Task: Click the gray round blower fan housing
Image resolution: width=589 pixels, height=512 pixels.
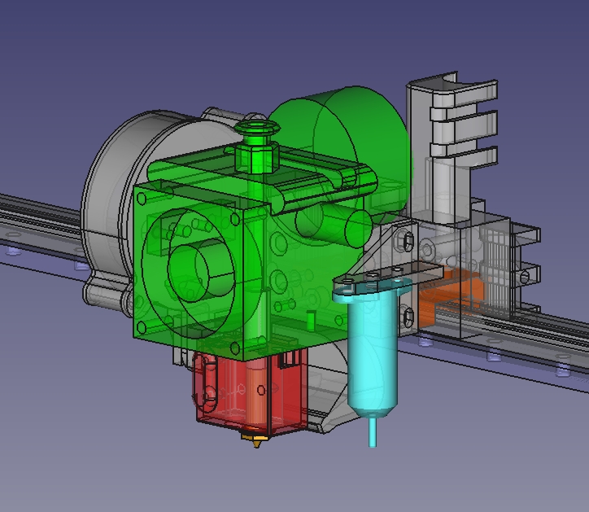Action: coord(114,187)
